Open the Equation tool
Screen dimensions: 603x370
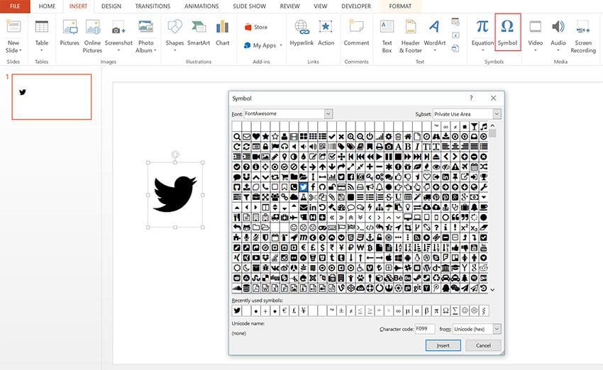482,32
